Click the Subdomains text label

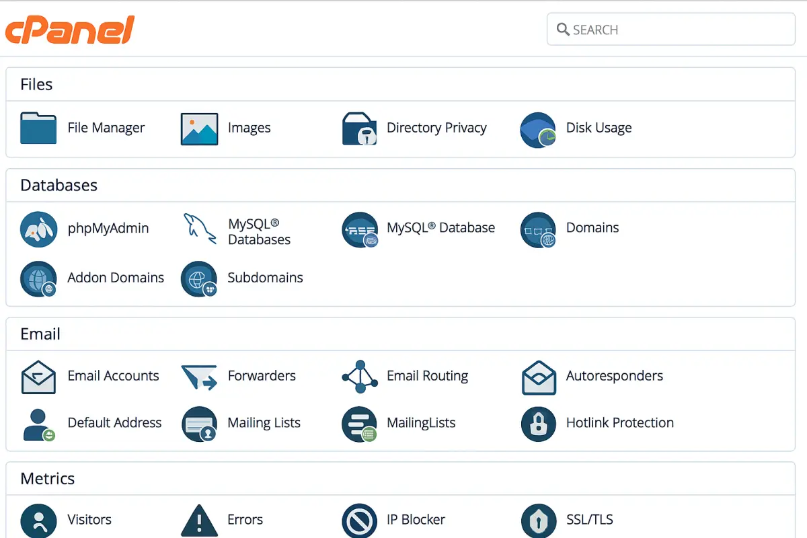265,278
